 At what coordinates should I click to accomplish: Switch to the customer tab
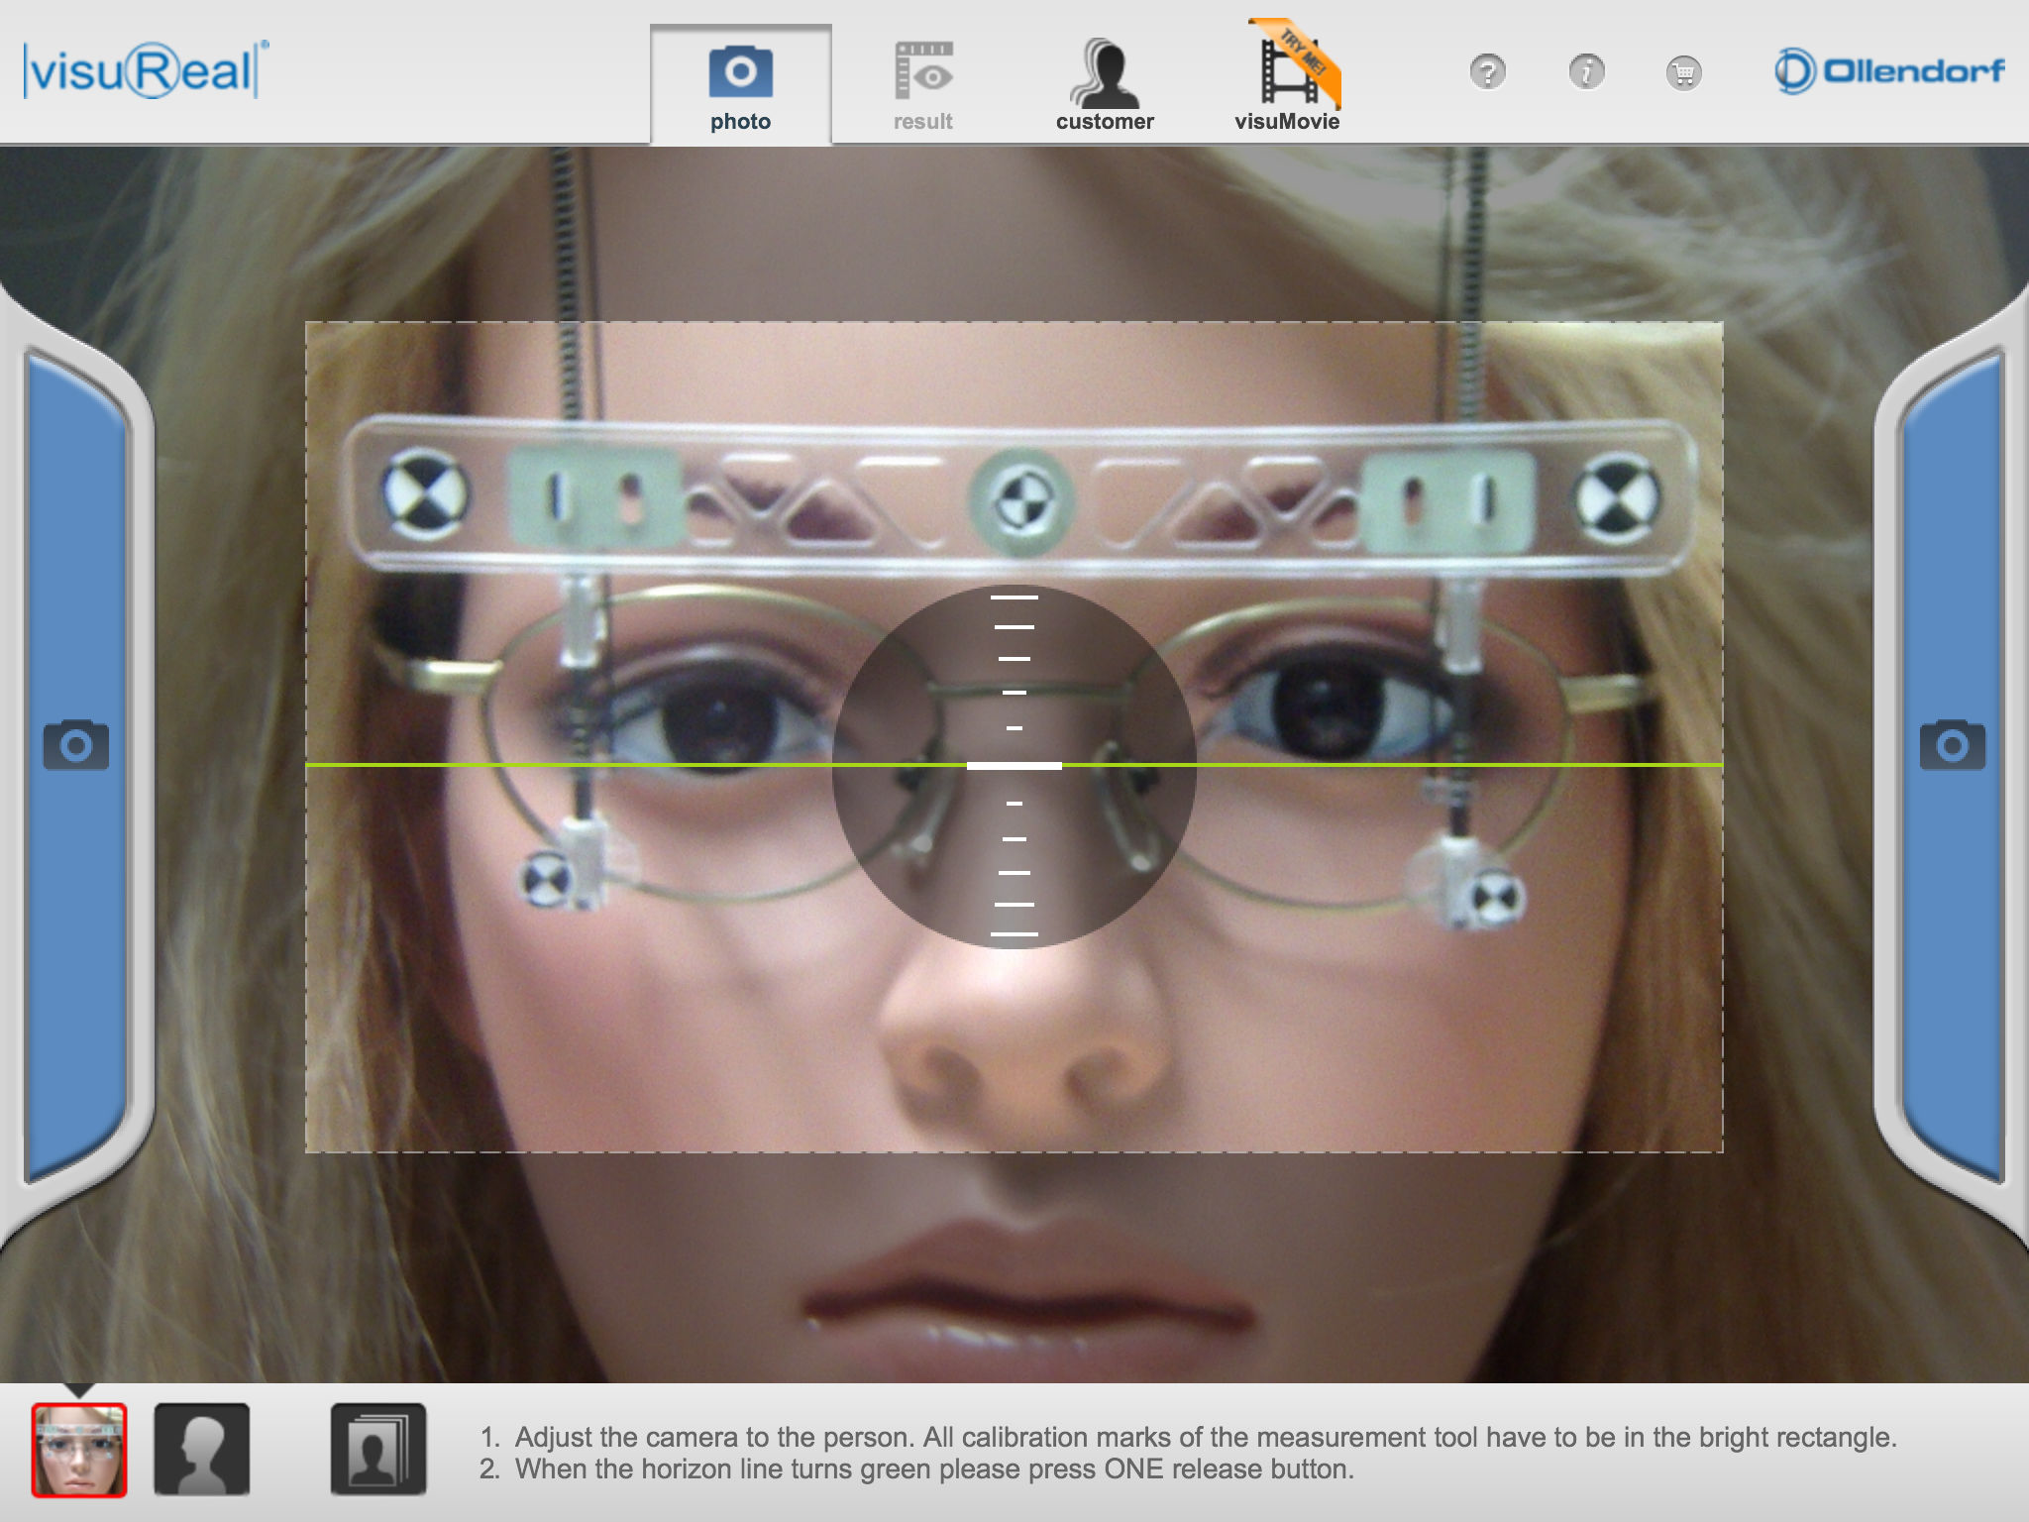[x=1105, y=85]
